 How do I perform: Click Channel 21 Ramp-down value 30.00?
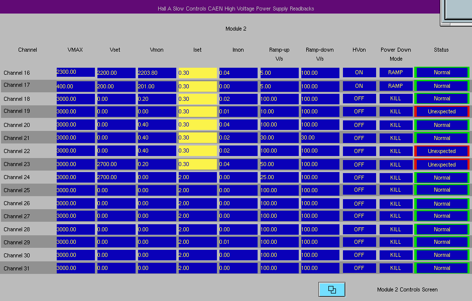tap(320, 138)
